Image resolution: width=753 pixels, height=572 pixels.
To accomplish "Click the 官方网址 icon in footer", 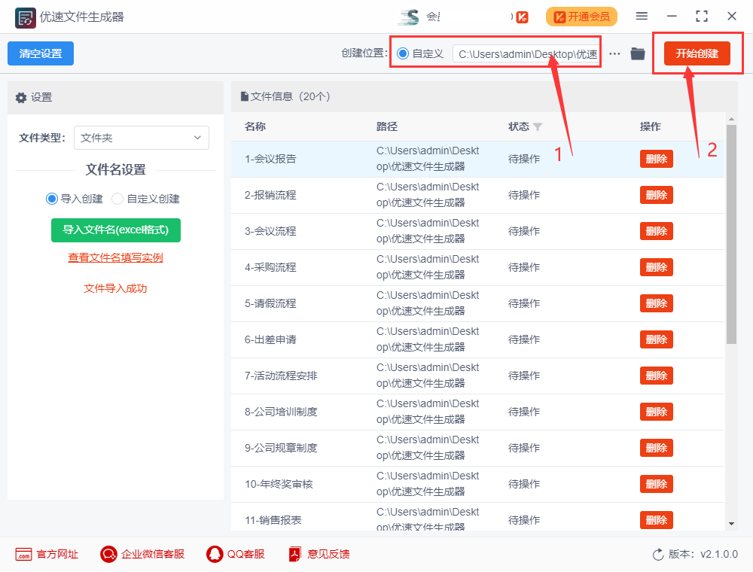I will coord(25,554).
